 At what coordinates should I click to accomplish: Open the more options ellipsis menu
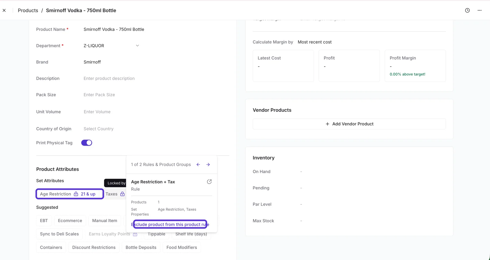[x=480, y=10]
